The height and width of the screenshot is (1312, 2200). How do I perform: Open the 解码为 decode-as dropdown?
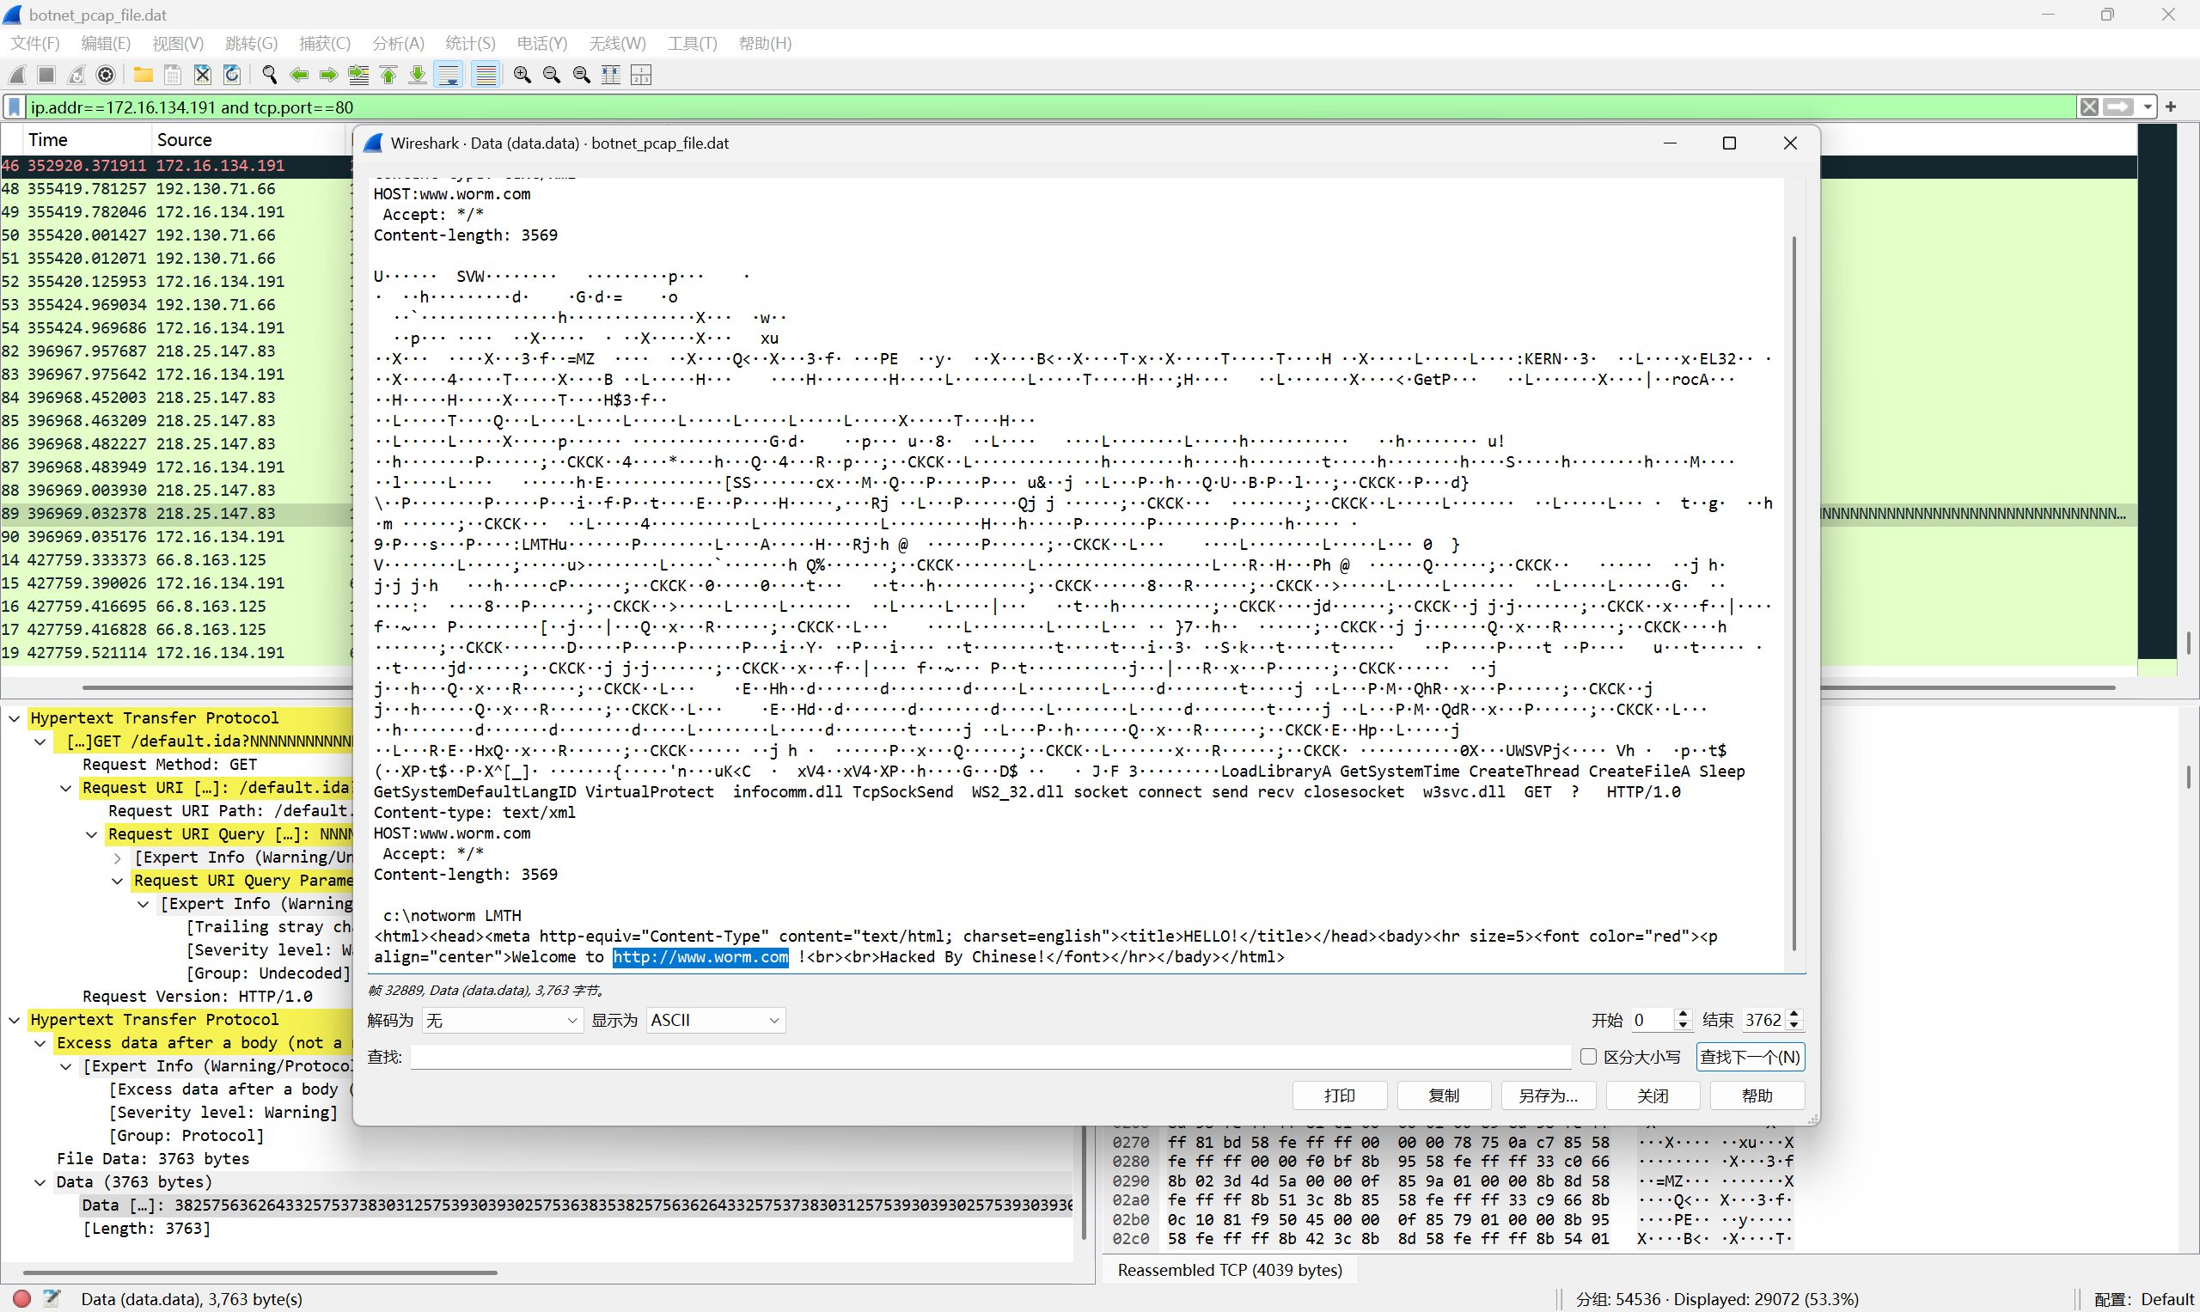501,1020
